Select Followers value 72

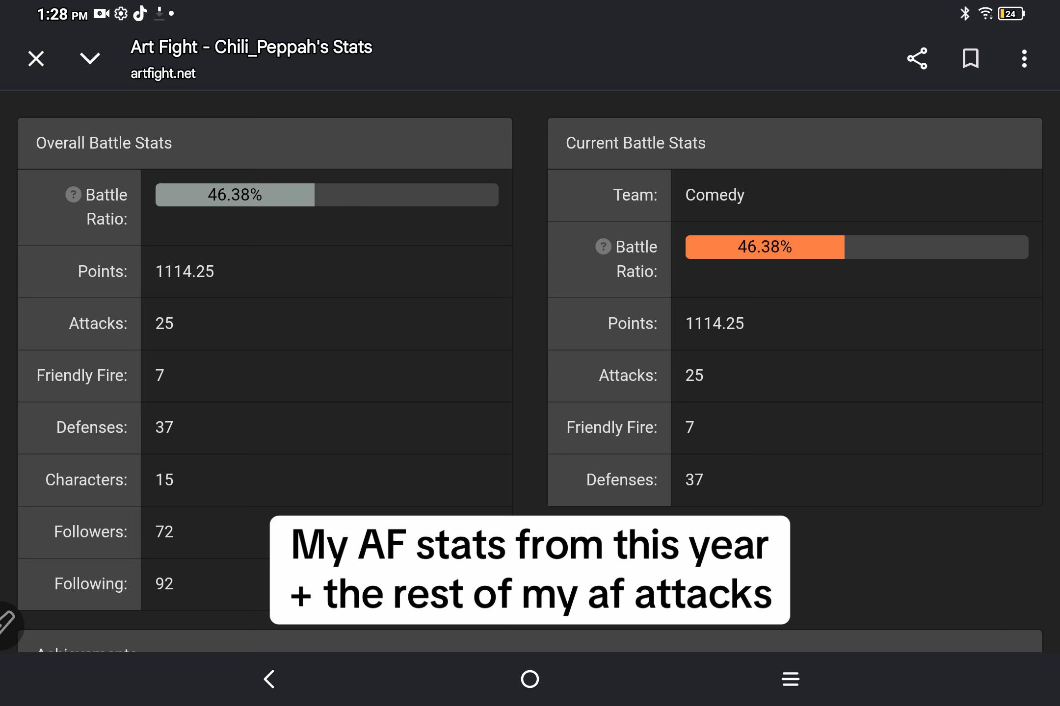[164, 531]
